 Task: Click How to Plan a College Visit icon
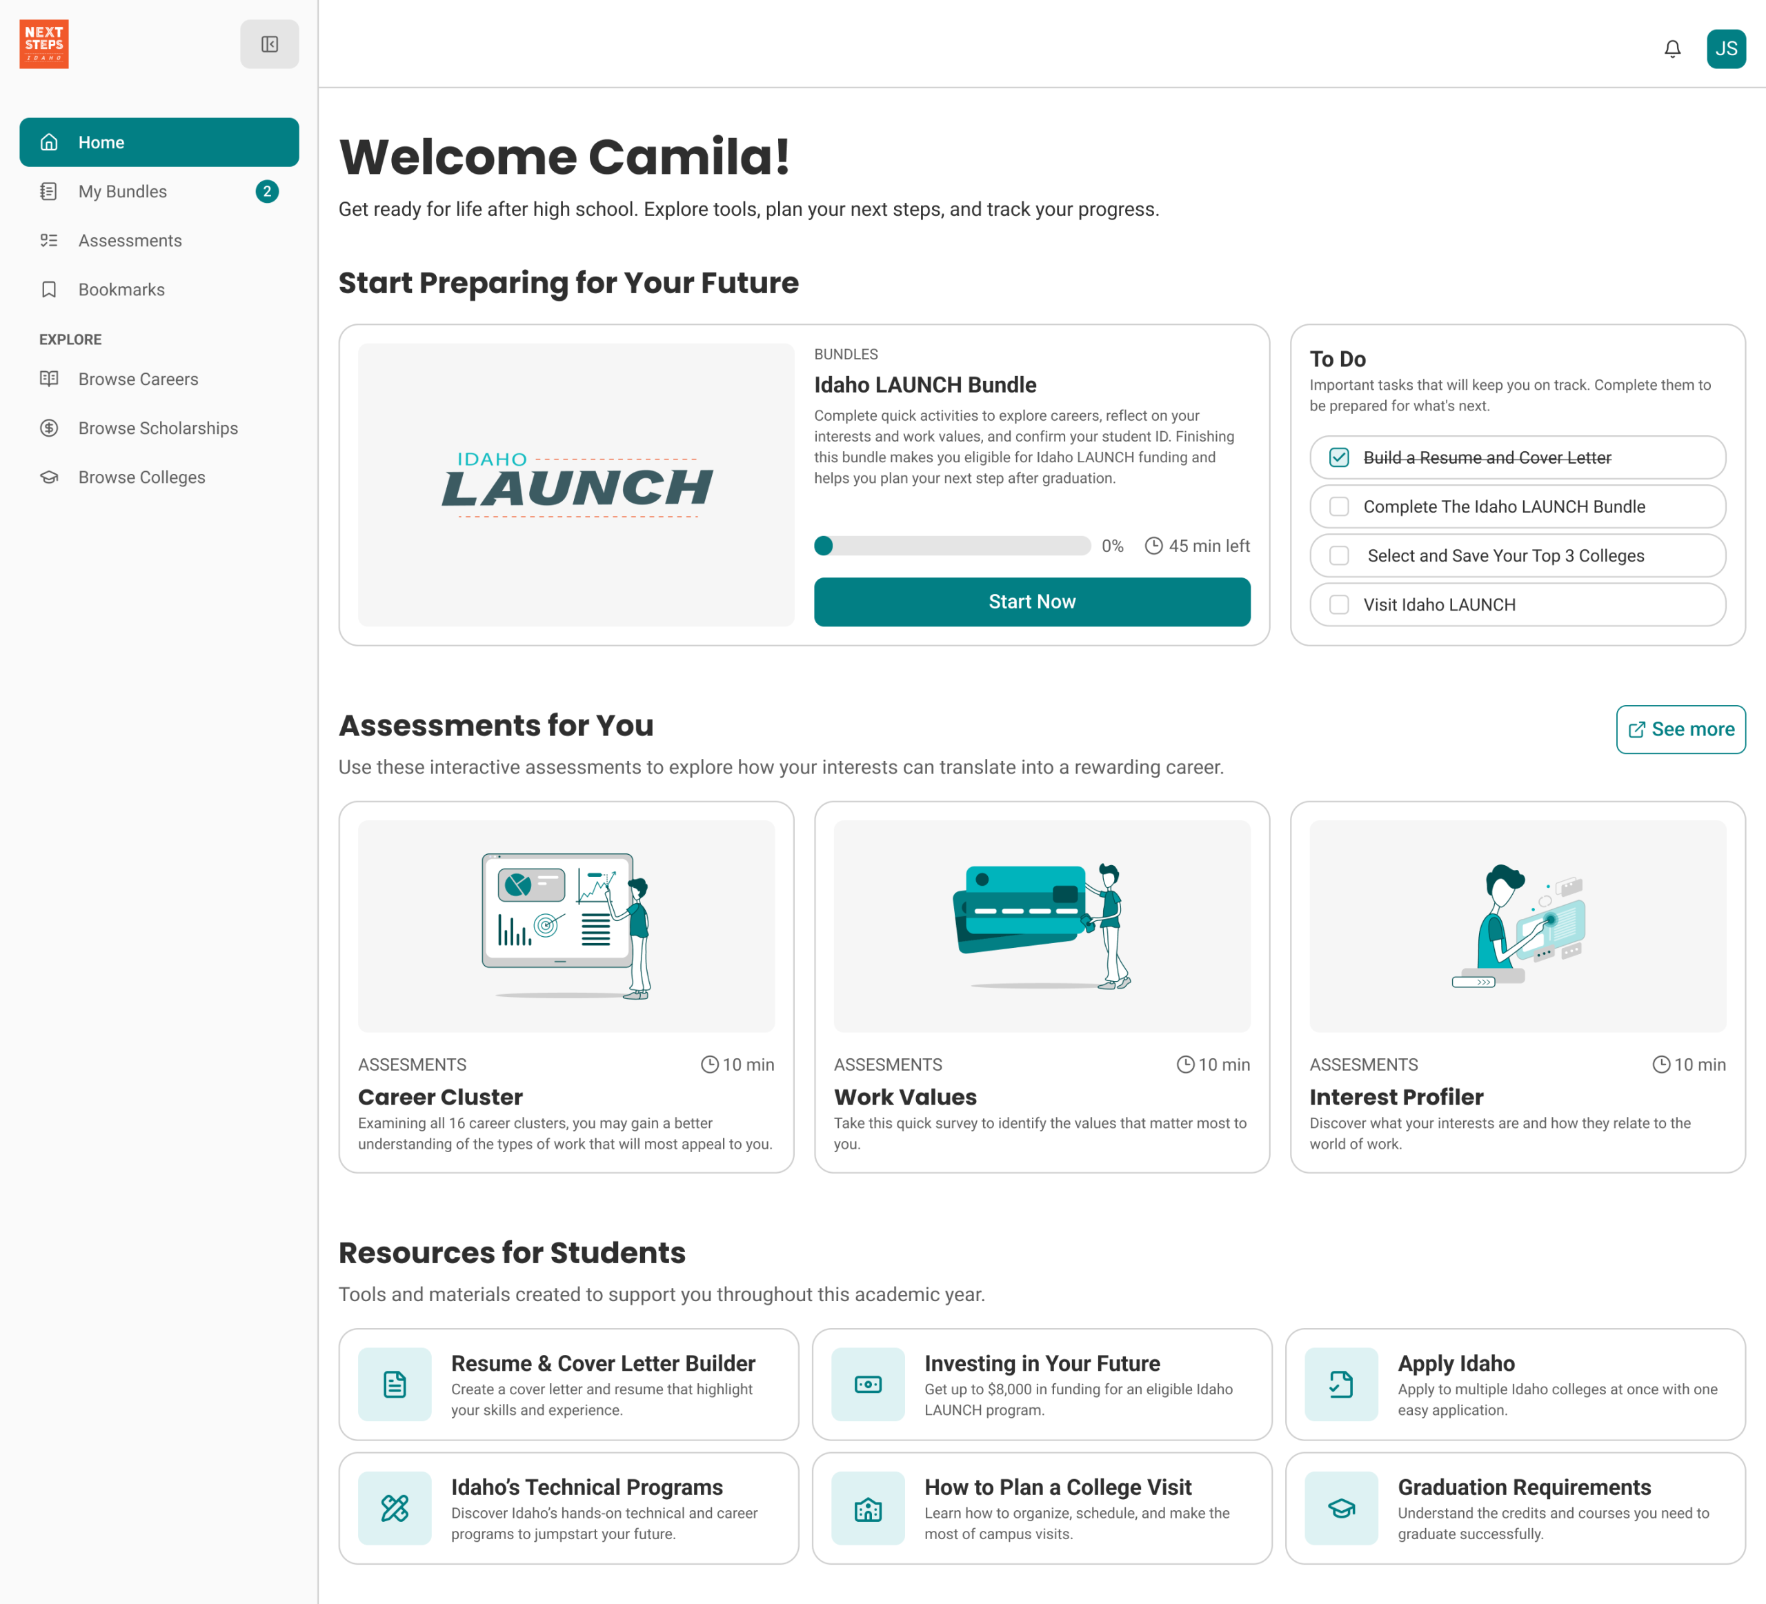(x=867, y=1507)
